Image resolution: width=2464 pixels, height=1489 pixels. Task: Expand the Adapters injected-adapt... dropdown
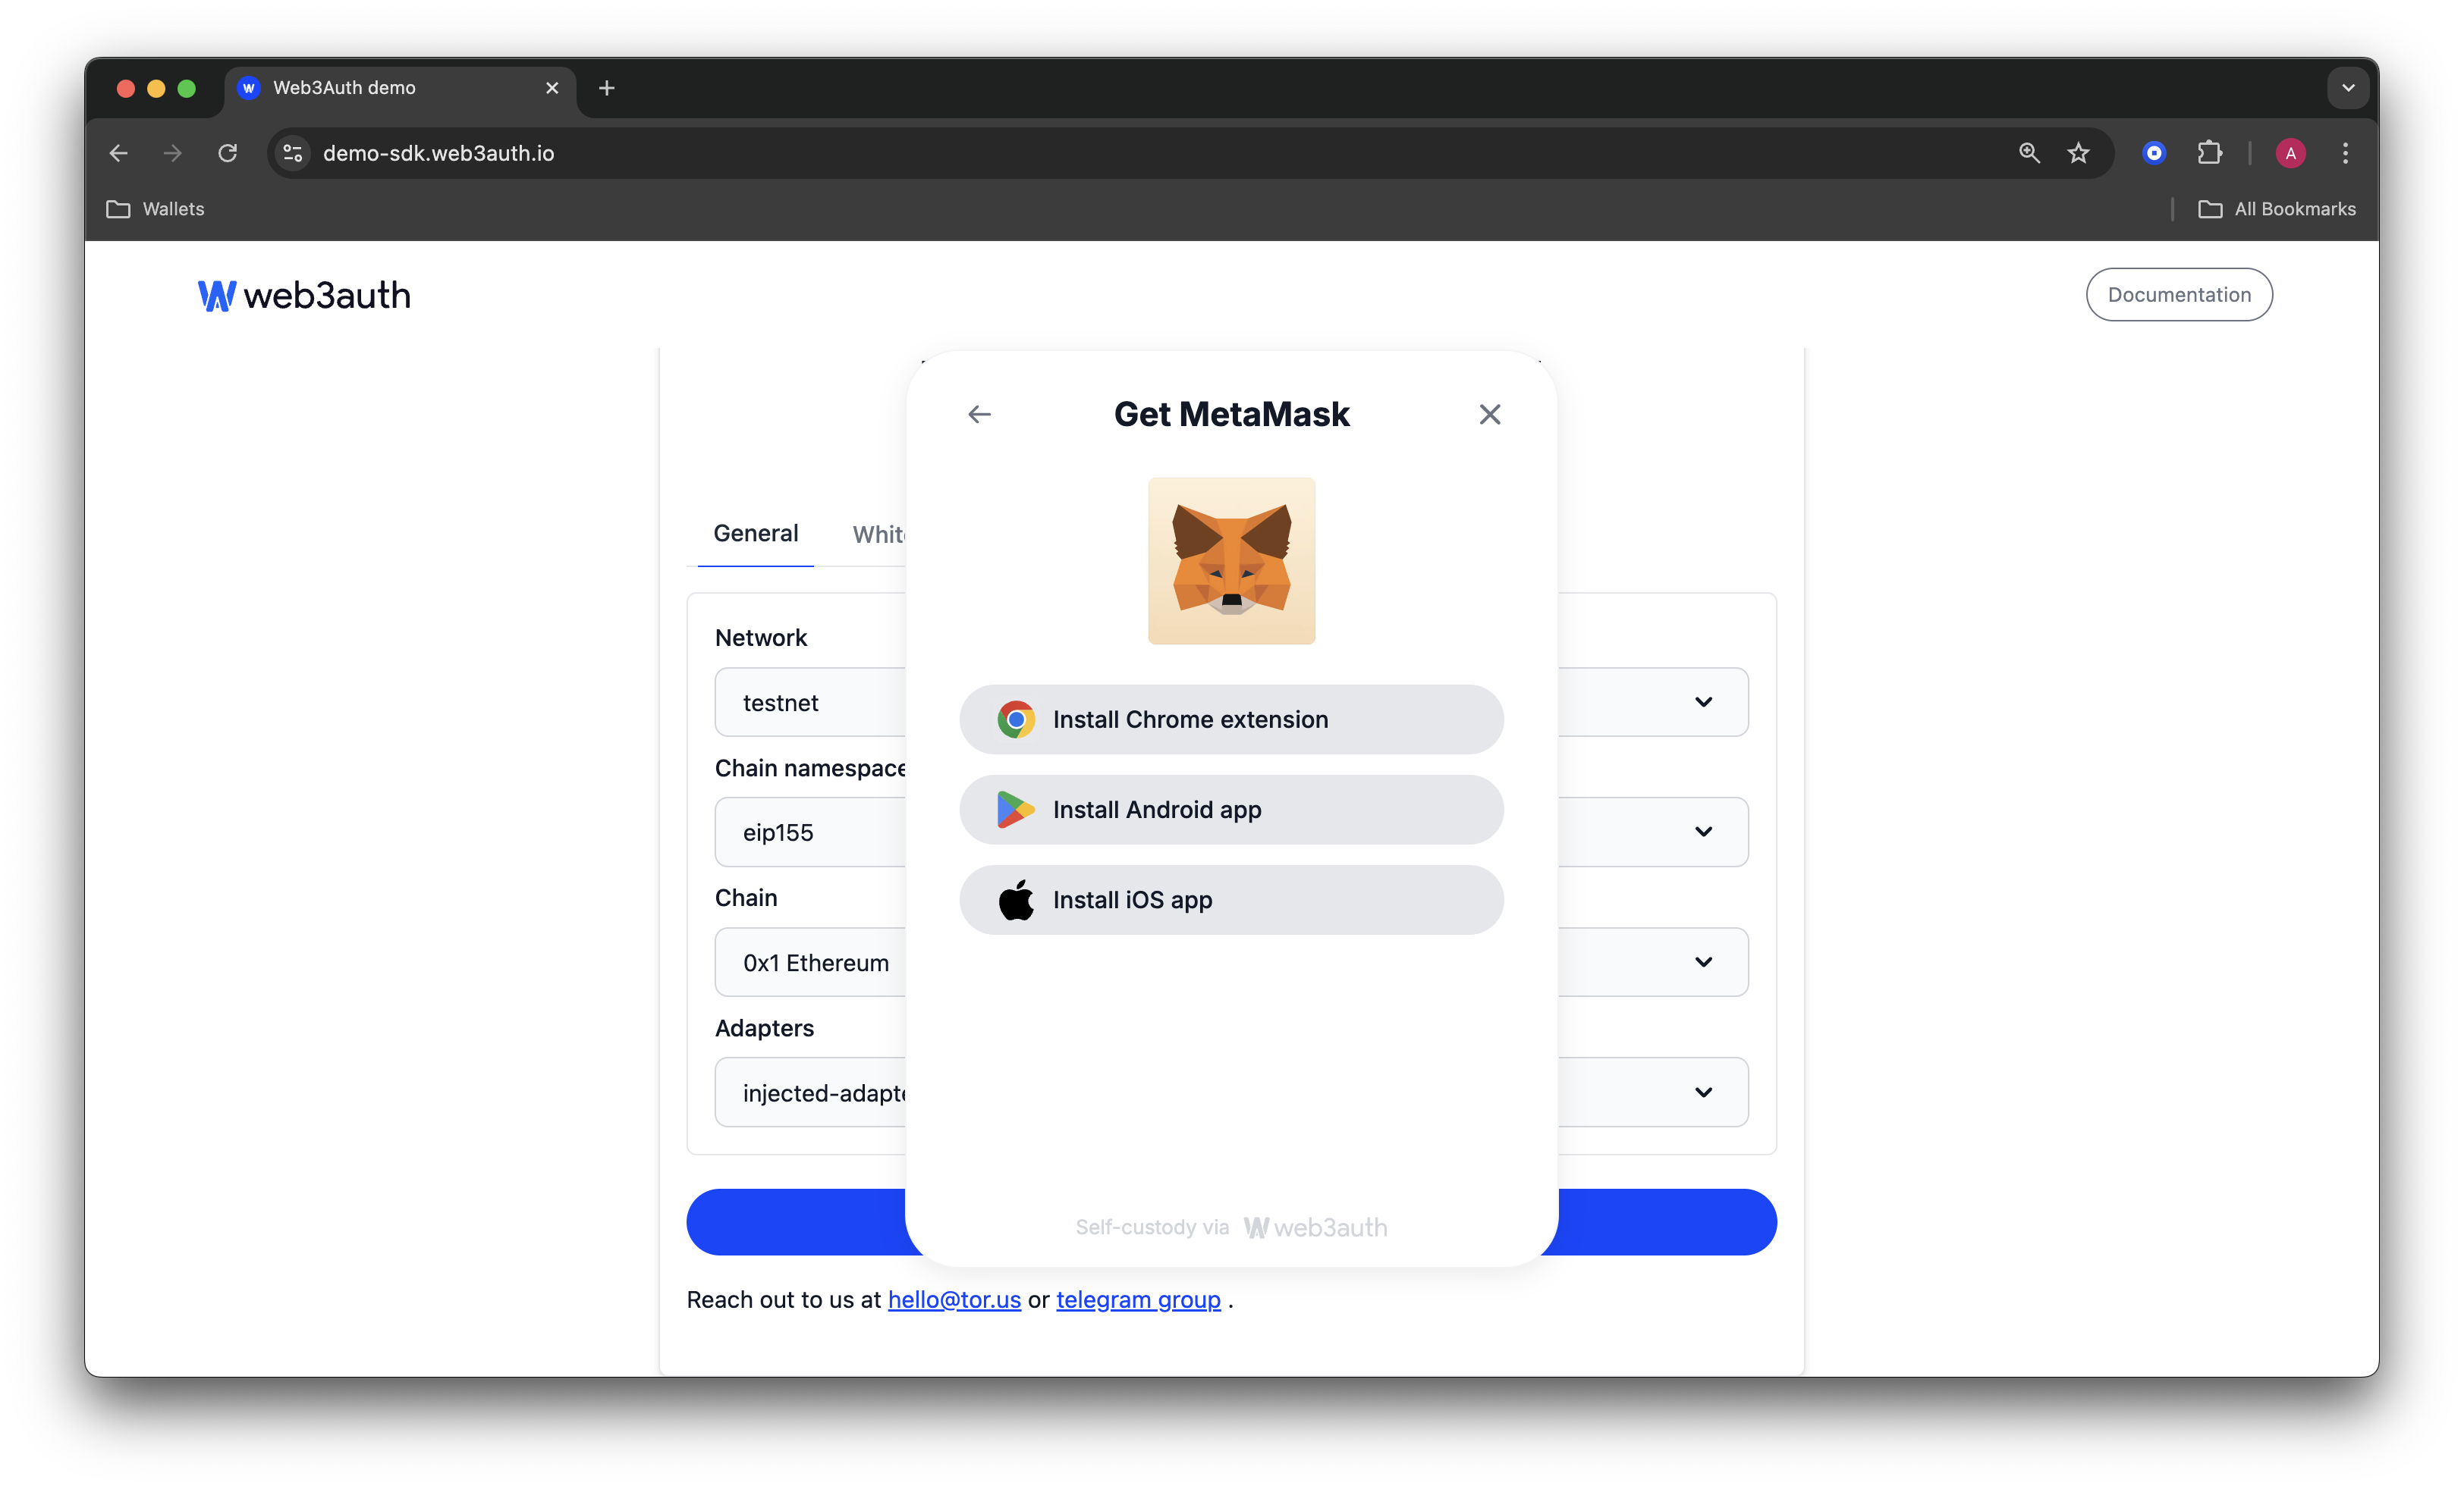[x=1702, y=1092]
